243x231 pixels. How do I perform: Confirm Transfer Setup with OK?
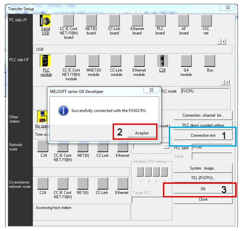(203, 189)
